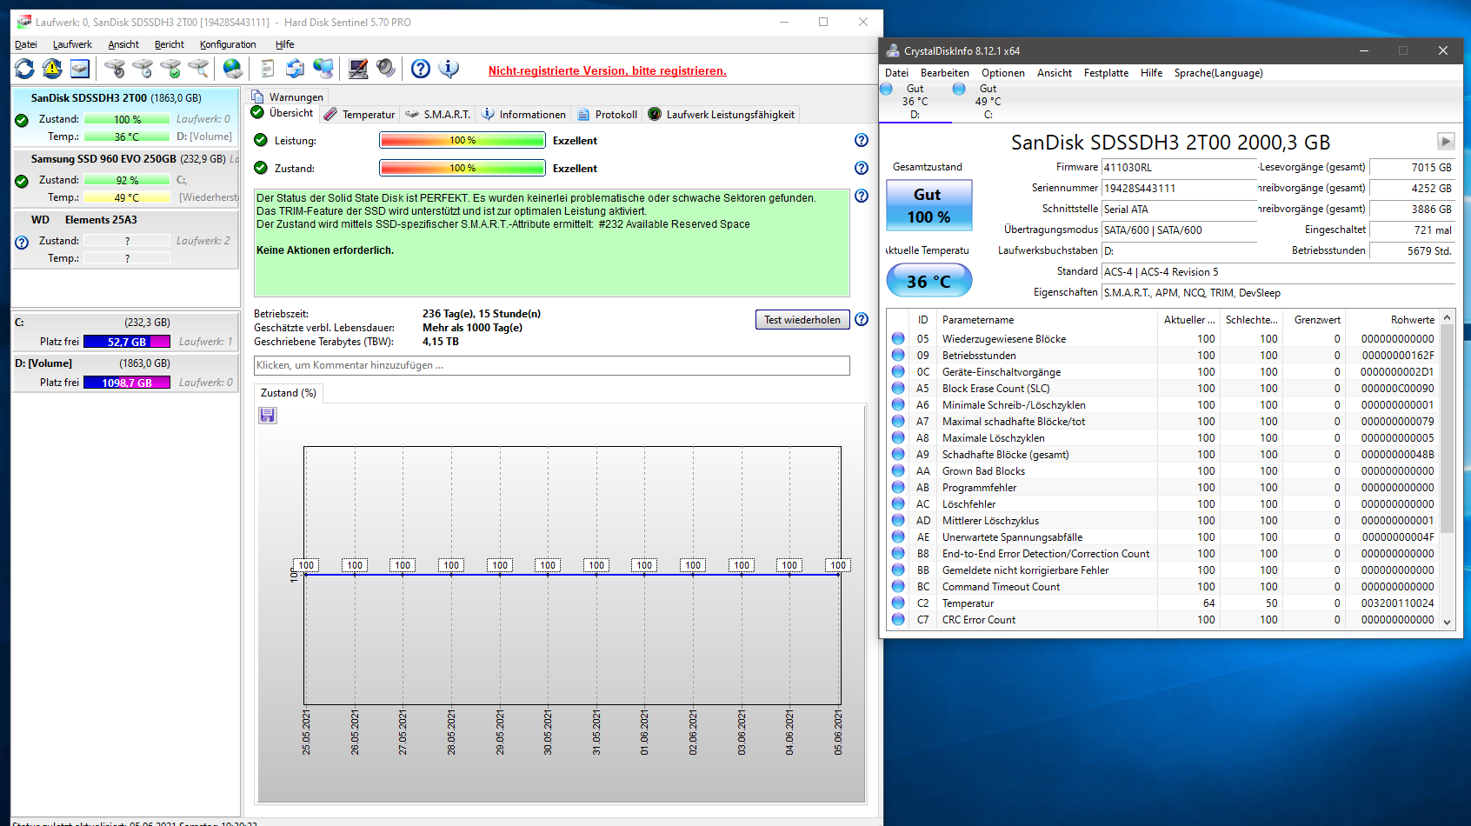Click the 36 °C temperature button in CrystalDiskInfo
1471x826 pixels.
pyautogui.click(x=929, y=281)
